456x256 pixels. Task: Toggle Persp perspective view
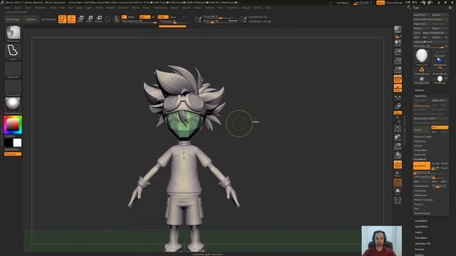point(398,79)
